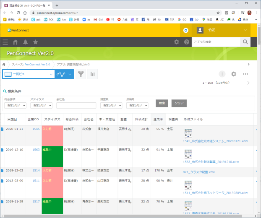Open the 調査員 filter dropdown
The height and width of the screenshot is (218, 261).
click(111, 105)
